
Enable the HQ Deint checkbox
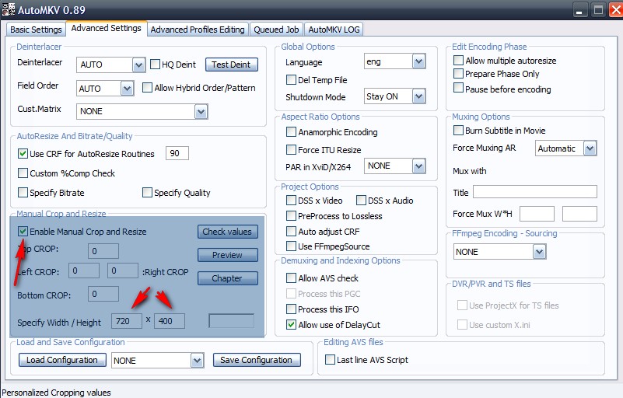(x=155, y=65)
